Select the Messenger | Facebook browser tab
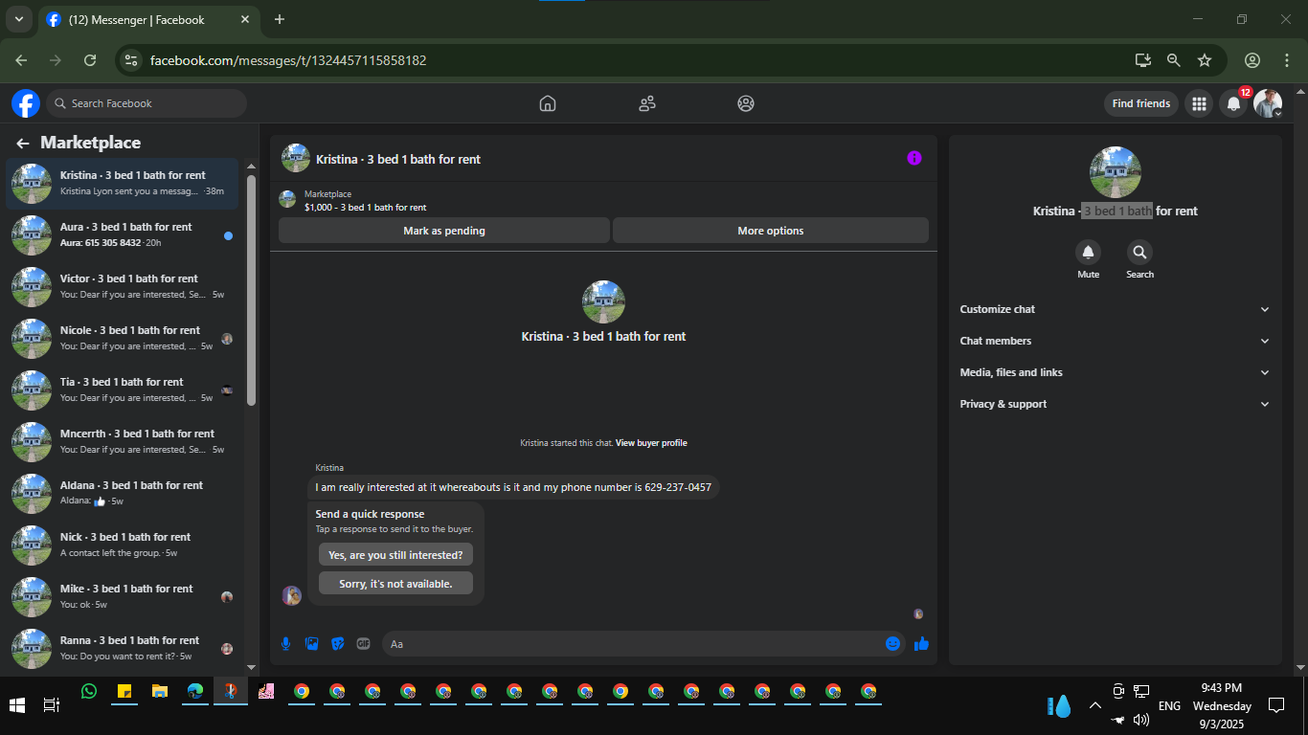1308x735 pixels. tap(148, 19)
